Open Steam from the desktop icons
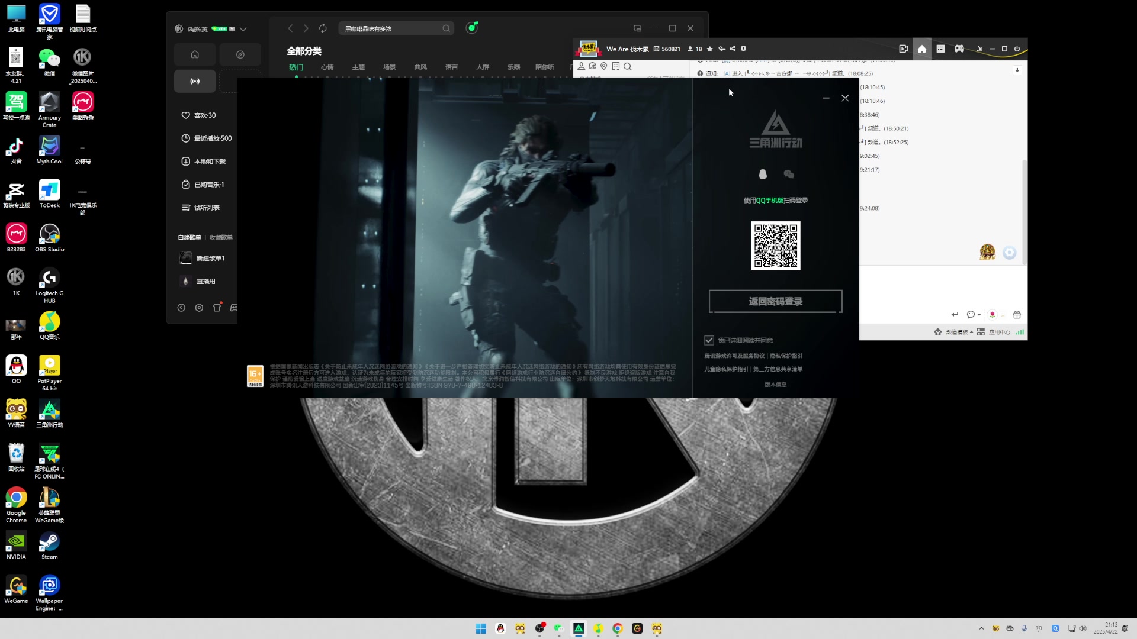The height and width of the screenshot is (639, 1137). [50, 546]
